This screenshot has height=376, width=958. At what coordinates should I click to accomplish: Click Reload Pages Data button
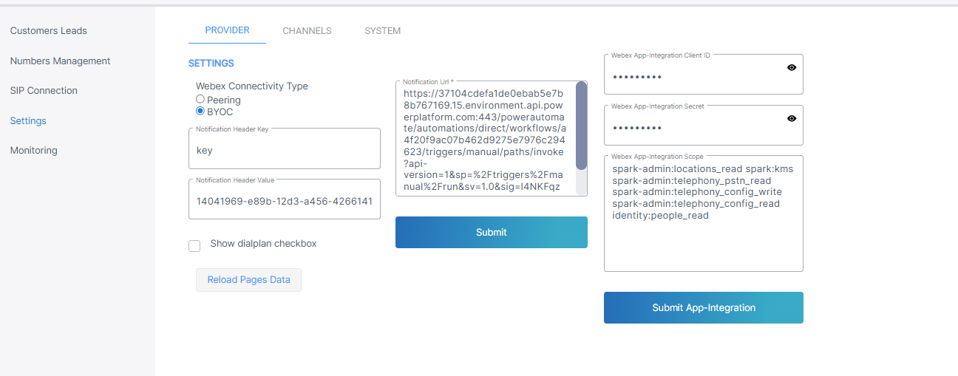(248, 280)
